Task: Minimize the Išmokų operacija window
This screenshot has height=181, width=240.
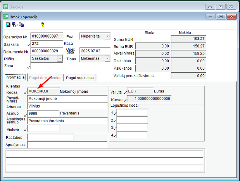Action: (x=211, y=17)
